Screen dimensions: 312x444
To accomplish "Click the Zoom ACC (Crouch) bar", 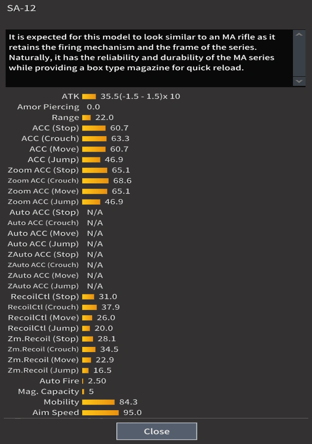I will pyautogui.click(x=95, y=181).
